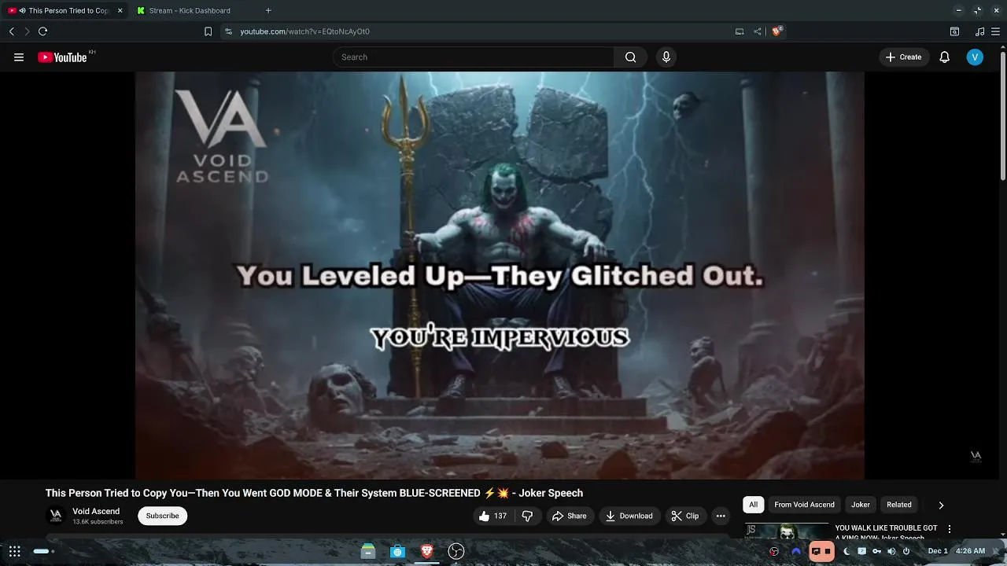
Task: Open the volume speaker icon in tray
Action: point(891,551)
